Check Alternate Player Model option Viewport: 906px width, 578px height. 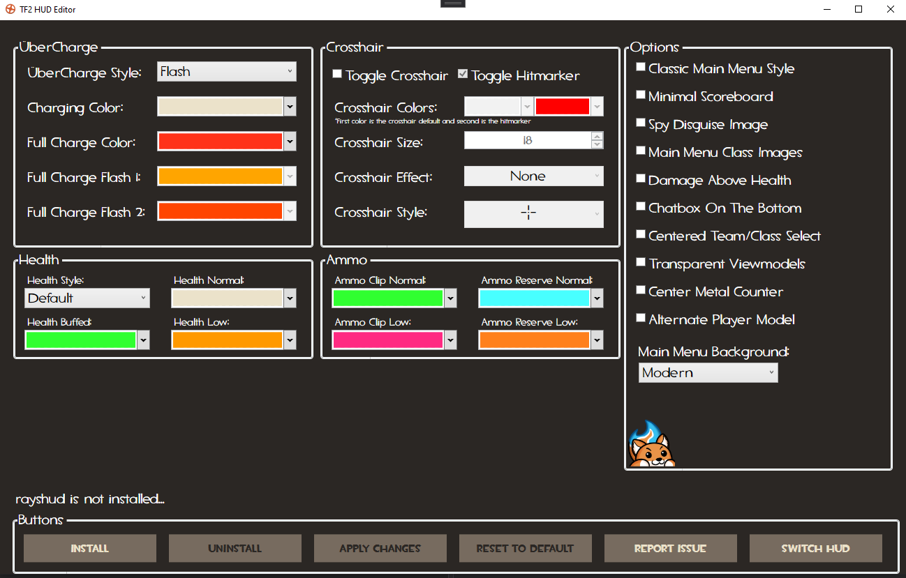(x=641, y=317)
